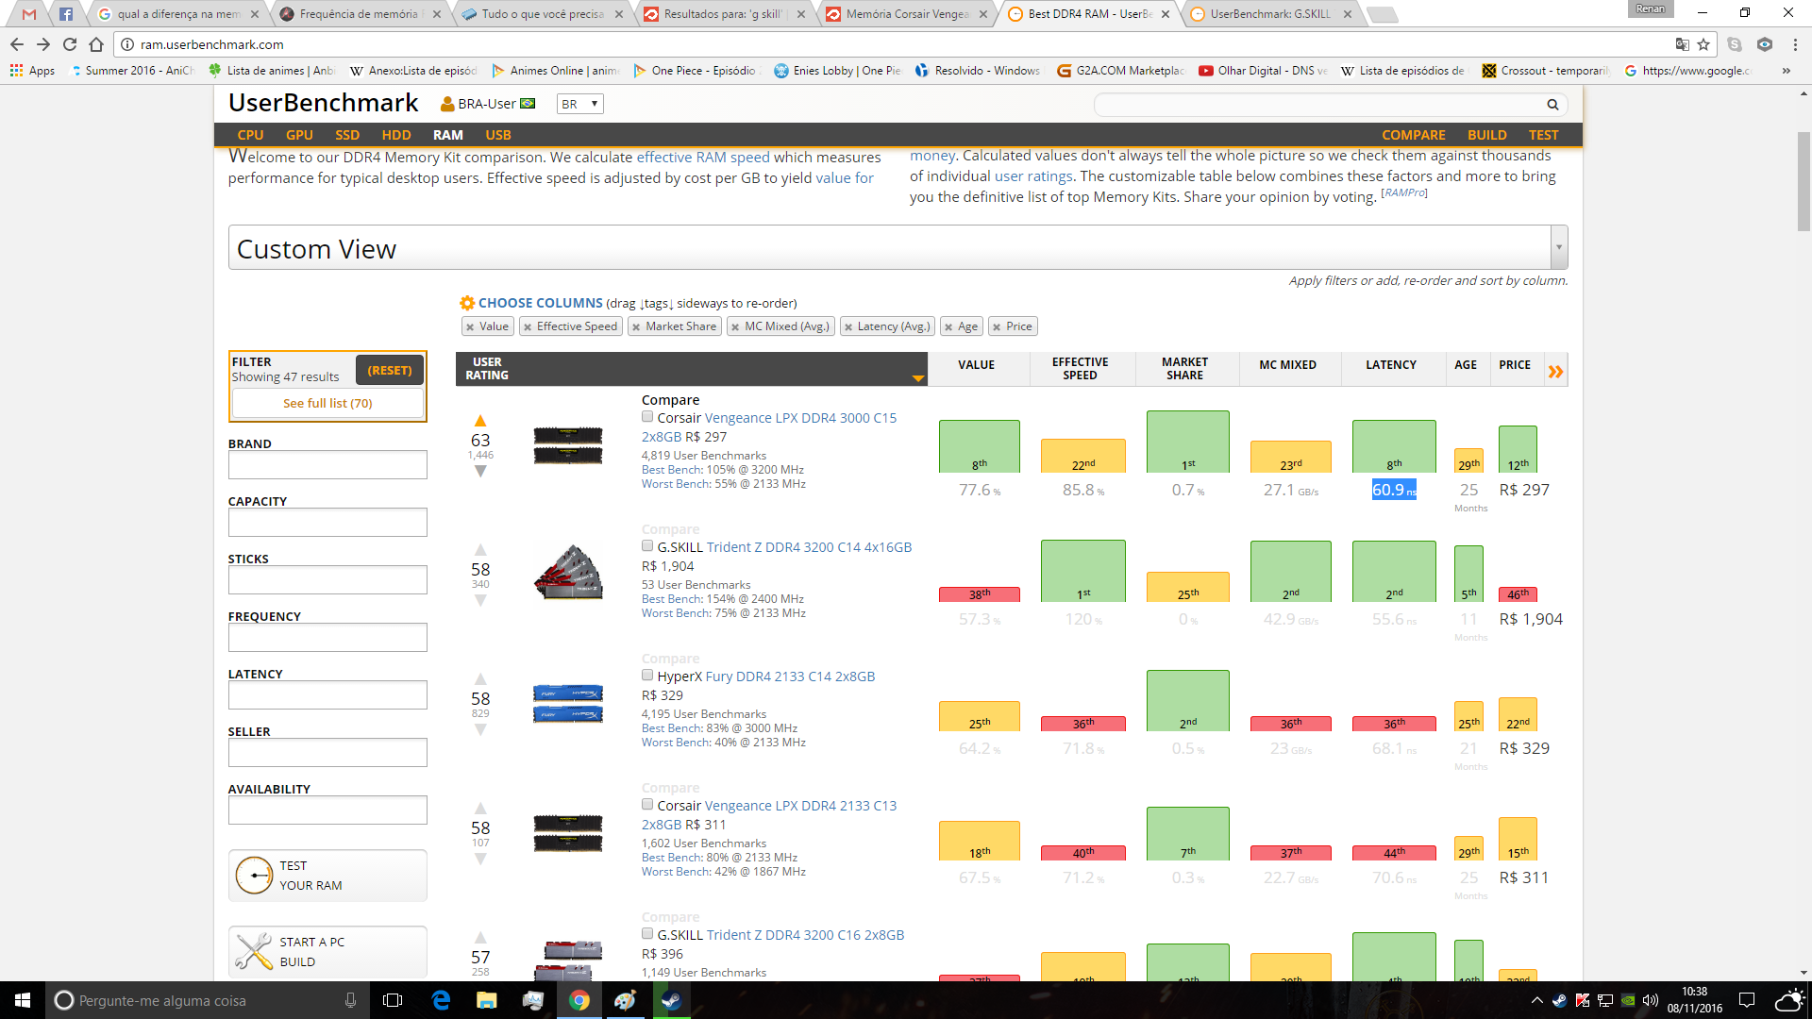The width and height of the screenshot is (1812, 1019).
Task: Open Steam from the taskbar
Action: (671, 1000)
